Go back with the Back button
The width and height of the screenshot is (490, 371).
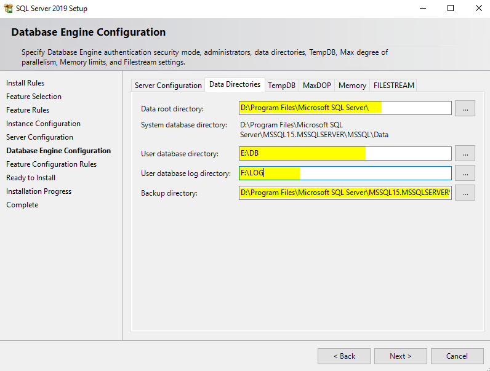tap(343, 356)
